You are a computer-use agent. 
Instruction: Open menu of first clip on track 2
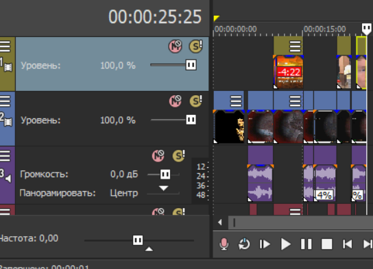coord(236,101)
